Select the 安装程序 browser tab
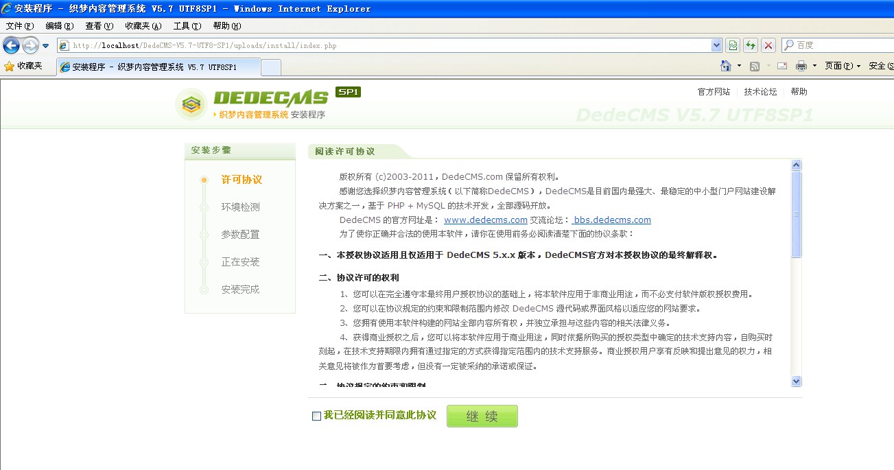 (157, 67)
